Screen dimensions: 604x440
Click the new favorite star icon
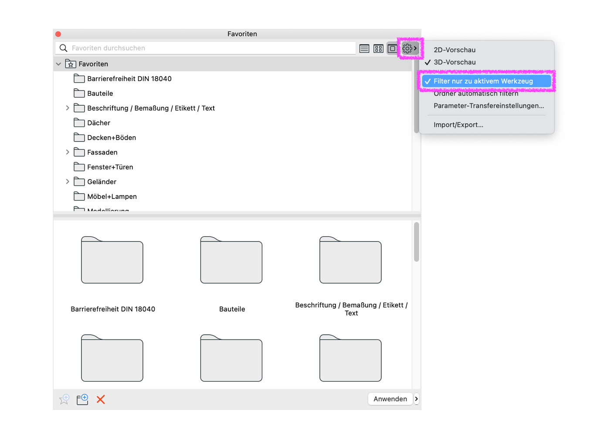pyautogui.click(x=64, y=399)
